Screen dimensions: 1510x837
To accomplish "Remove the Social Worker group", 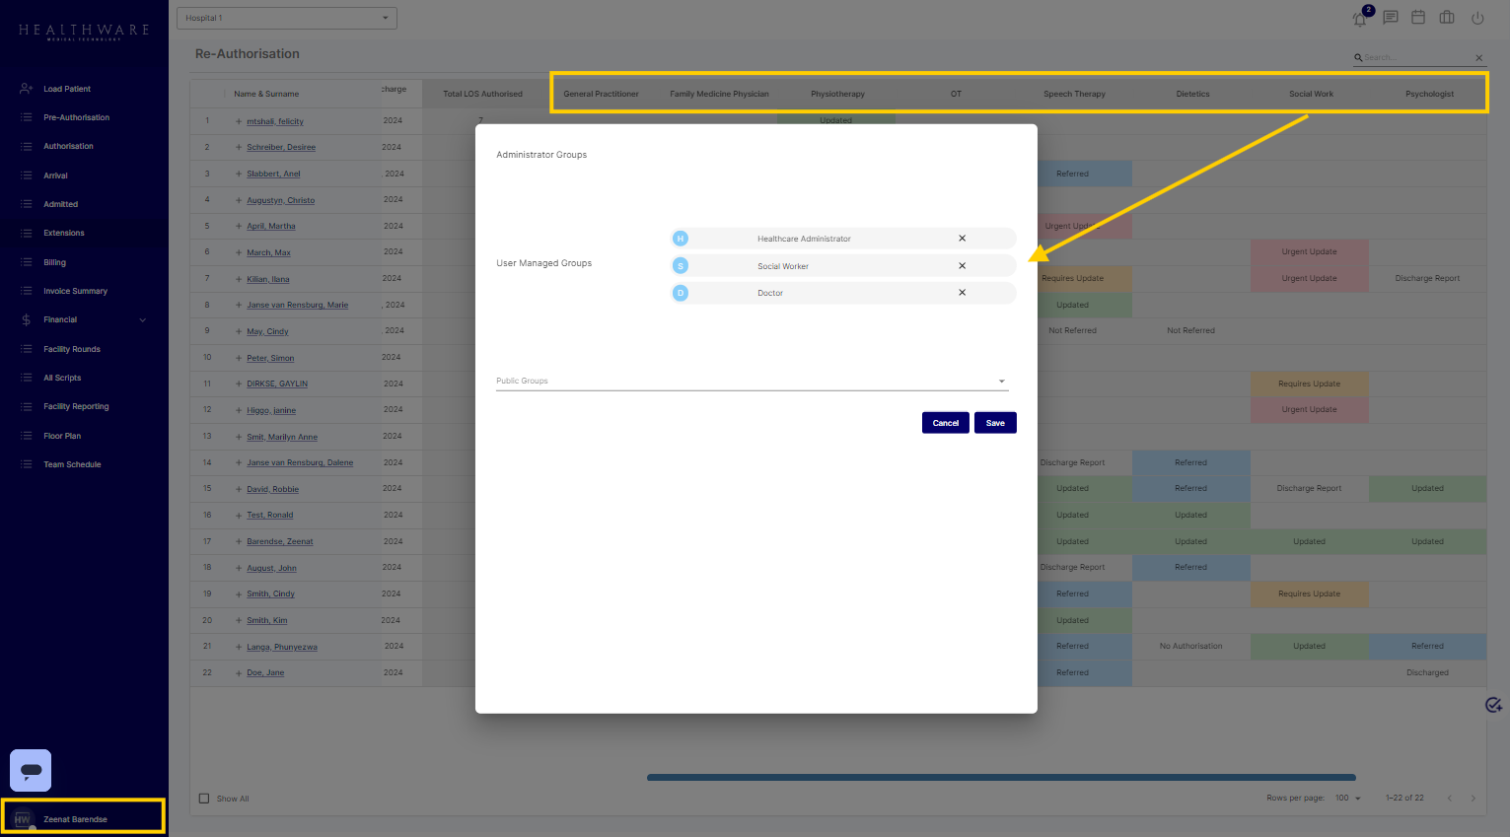I will (x=962, y=266).
